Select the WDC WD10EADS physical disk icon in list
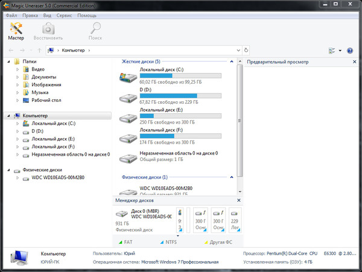Image resolution: width=362 pixels, height=272 pixels. (x=128, y=192)
